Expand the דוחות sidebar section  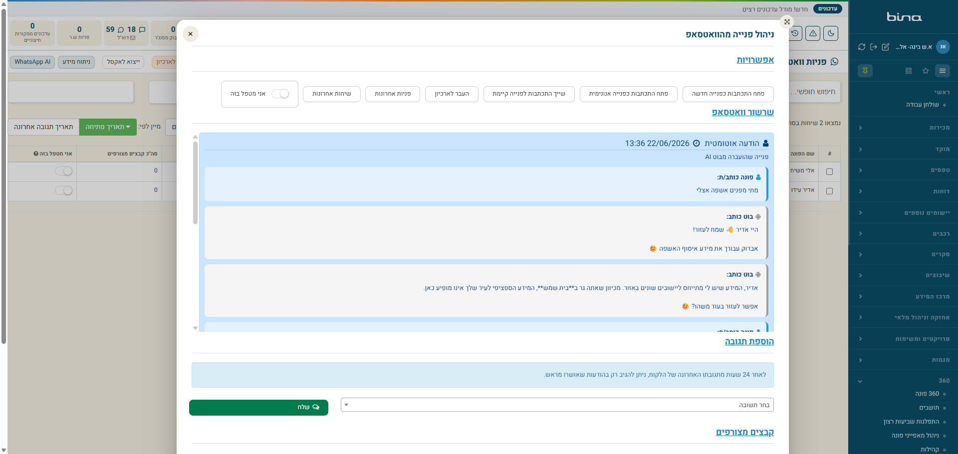pos(903,191)
